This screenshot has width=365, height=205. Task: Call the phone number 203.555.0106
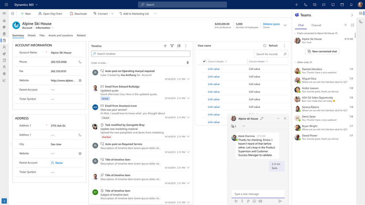[x=80, y=62]
